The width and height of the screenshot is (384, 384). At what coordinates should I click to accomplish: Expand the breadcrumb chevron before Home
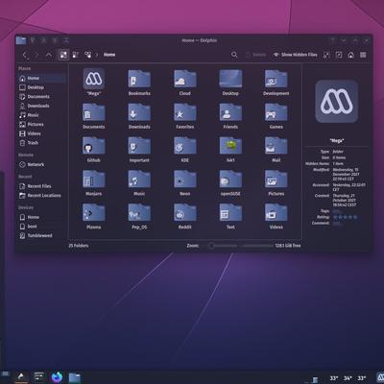(x=97, y=55)
